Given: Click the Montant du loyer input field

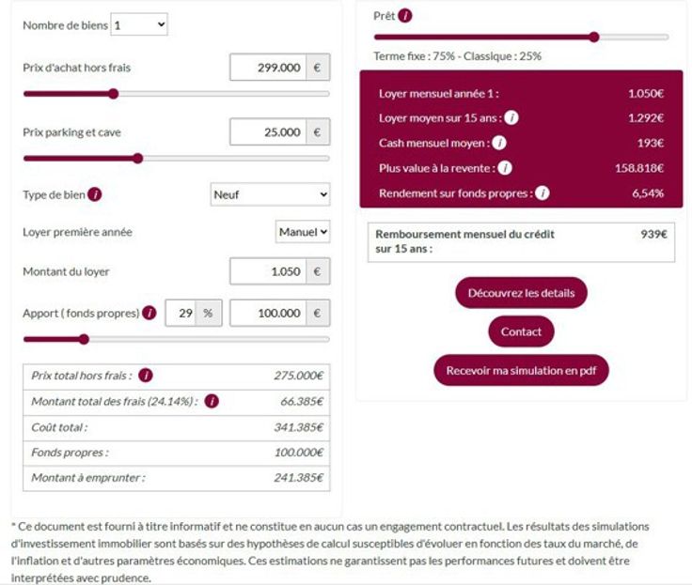Looking at the screenshot, I should 269,271.
